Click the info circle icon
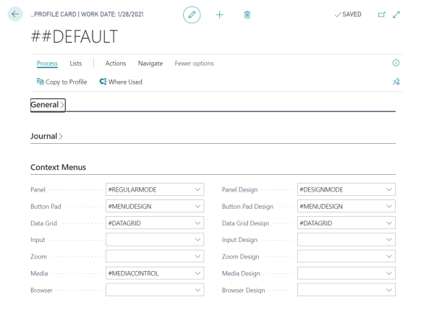This screenshot has height=310, width=434. coord(396,64)
